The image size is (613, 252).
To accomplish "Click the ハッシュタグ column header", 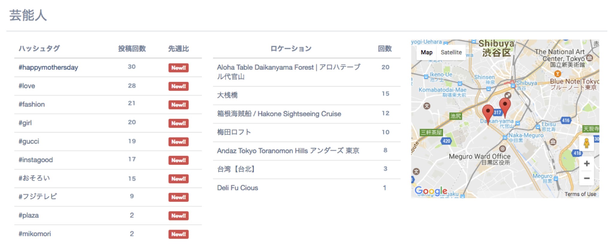I will pyautogui.click(x=39, y=49).
